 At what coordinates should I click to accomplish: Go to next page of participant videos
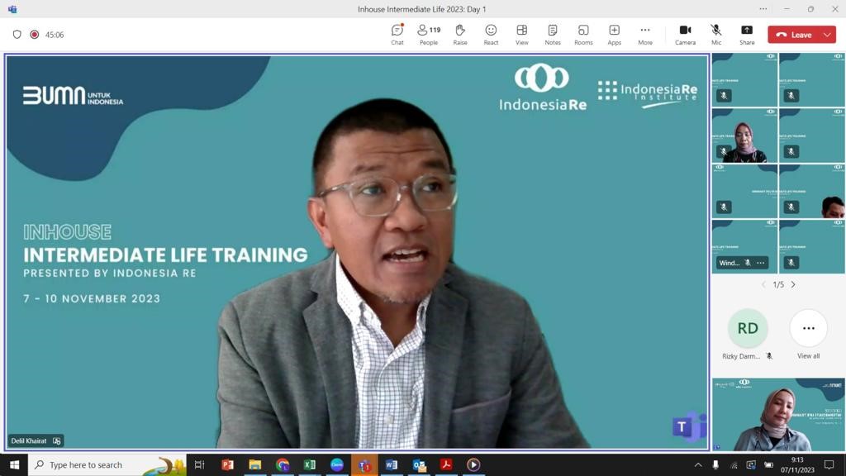[793, 284]
